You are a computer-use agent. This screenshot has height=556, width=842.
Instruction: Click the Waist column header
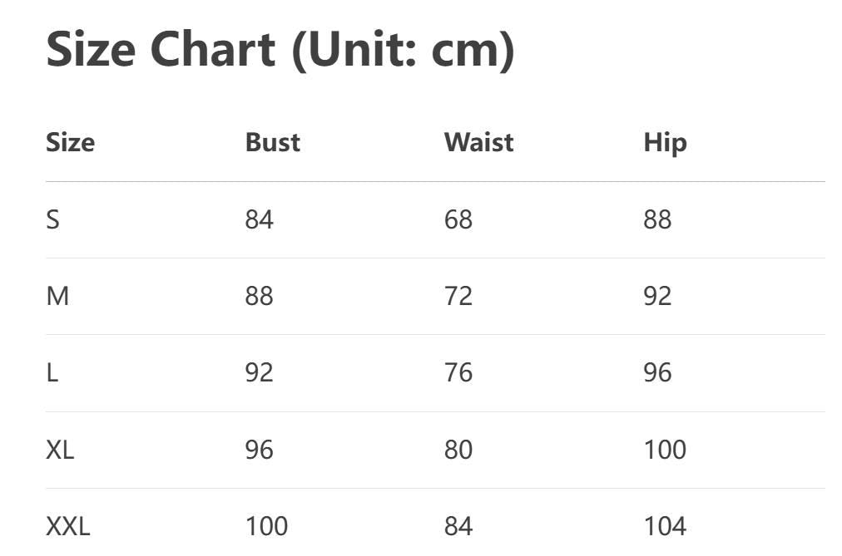[x=478, y=142]
